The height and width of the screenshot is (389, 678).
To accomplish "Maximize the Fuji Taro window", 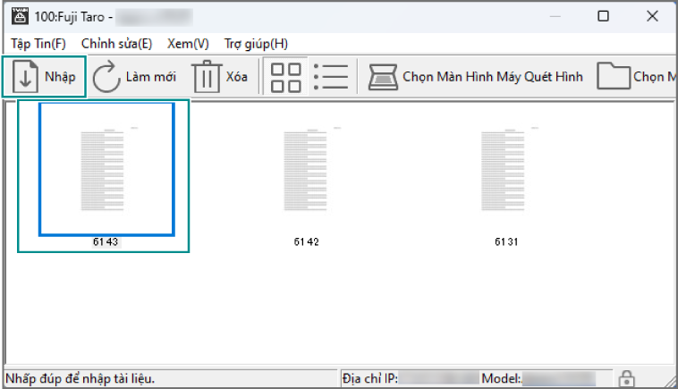I will (x=603, y=16).
